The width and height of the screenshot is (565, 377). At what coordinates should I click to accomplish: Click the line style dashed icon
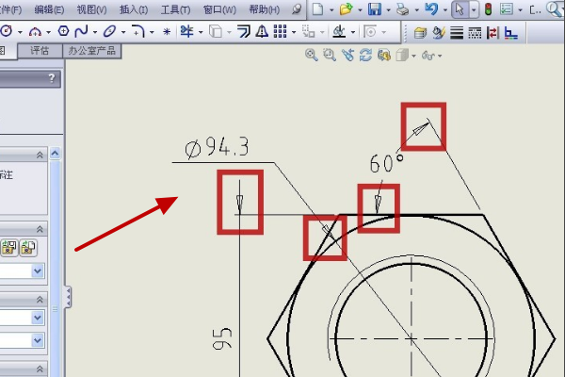(475, 33)
